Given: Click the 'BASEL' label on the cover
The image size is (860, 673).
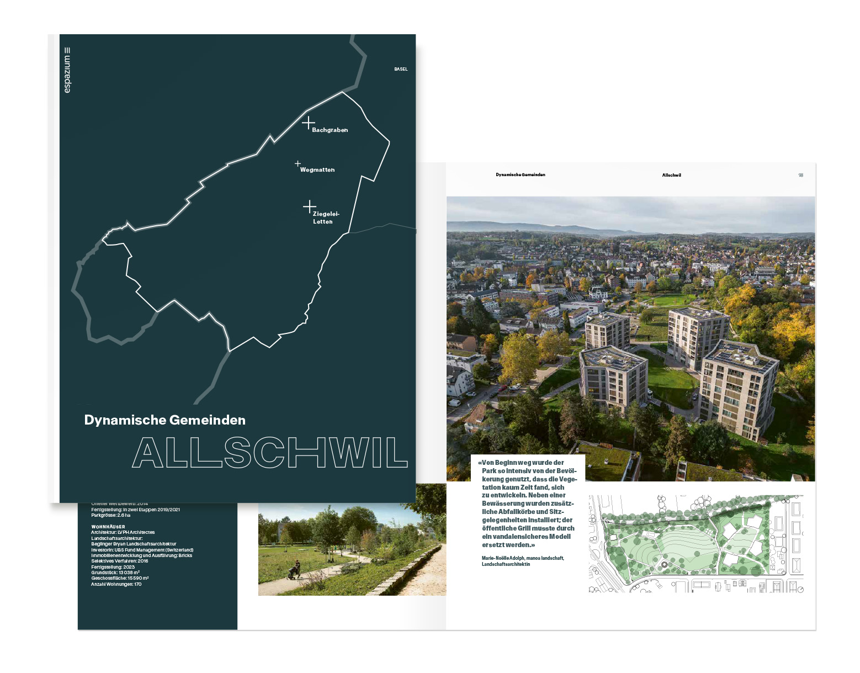Looking at the screenshot, I should (x=401, y=69).
